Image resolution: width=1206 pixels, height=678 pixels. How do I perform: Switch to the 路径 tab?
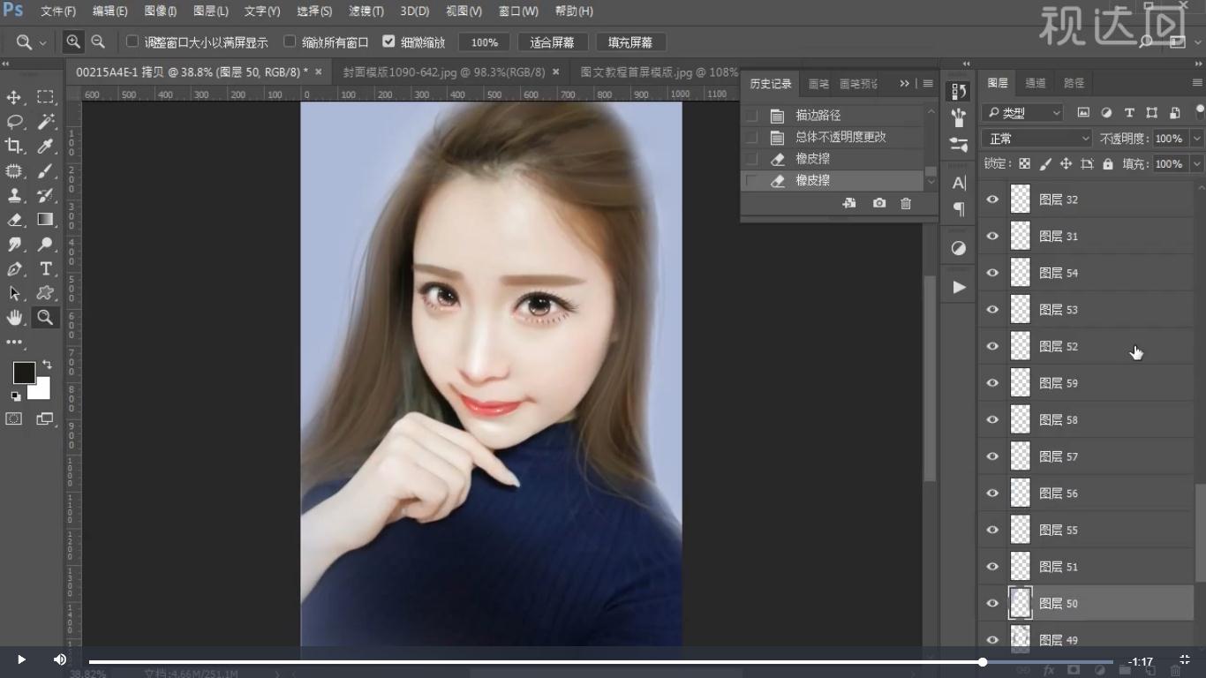pyautogui.click(x=1074, y=83)
